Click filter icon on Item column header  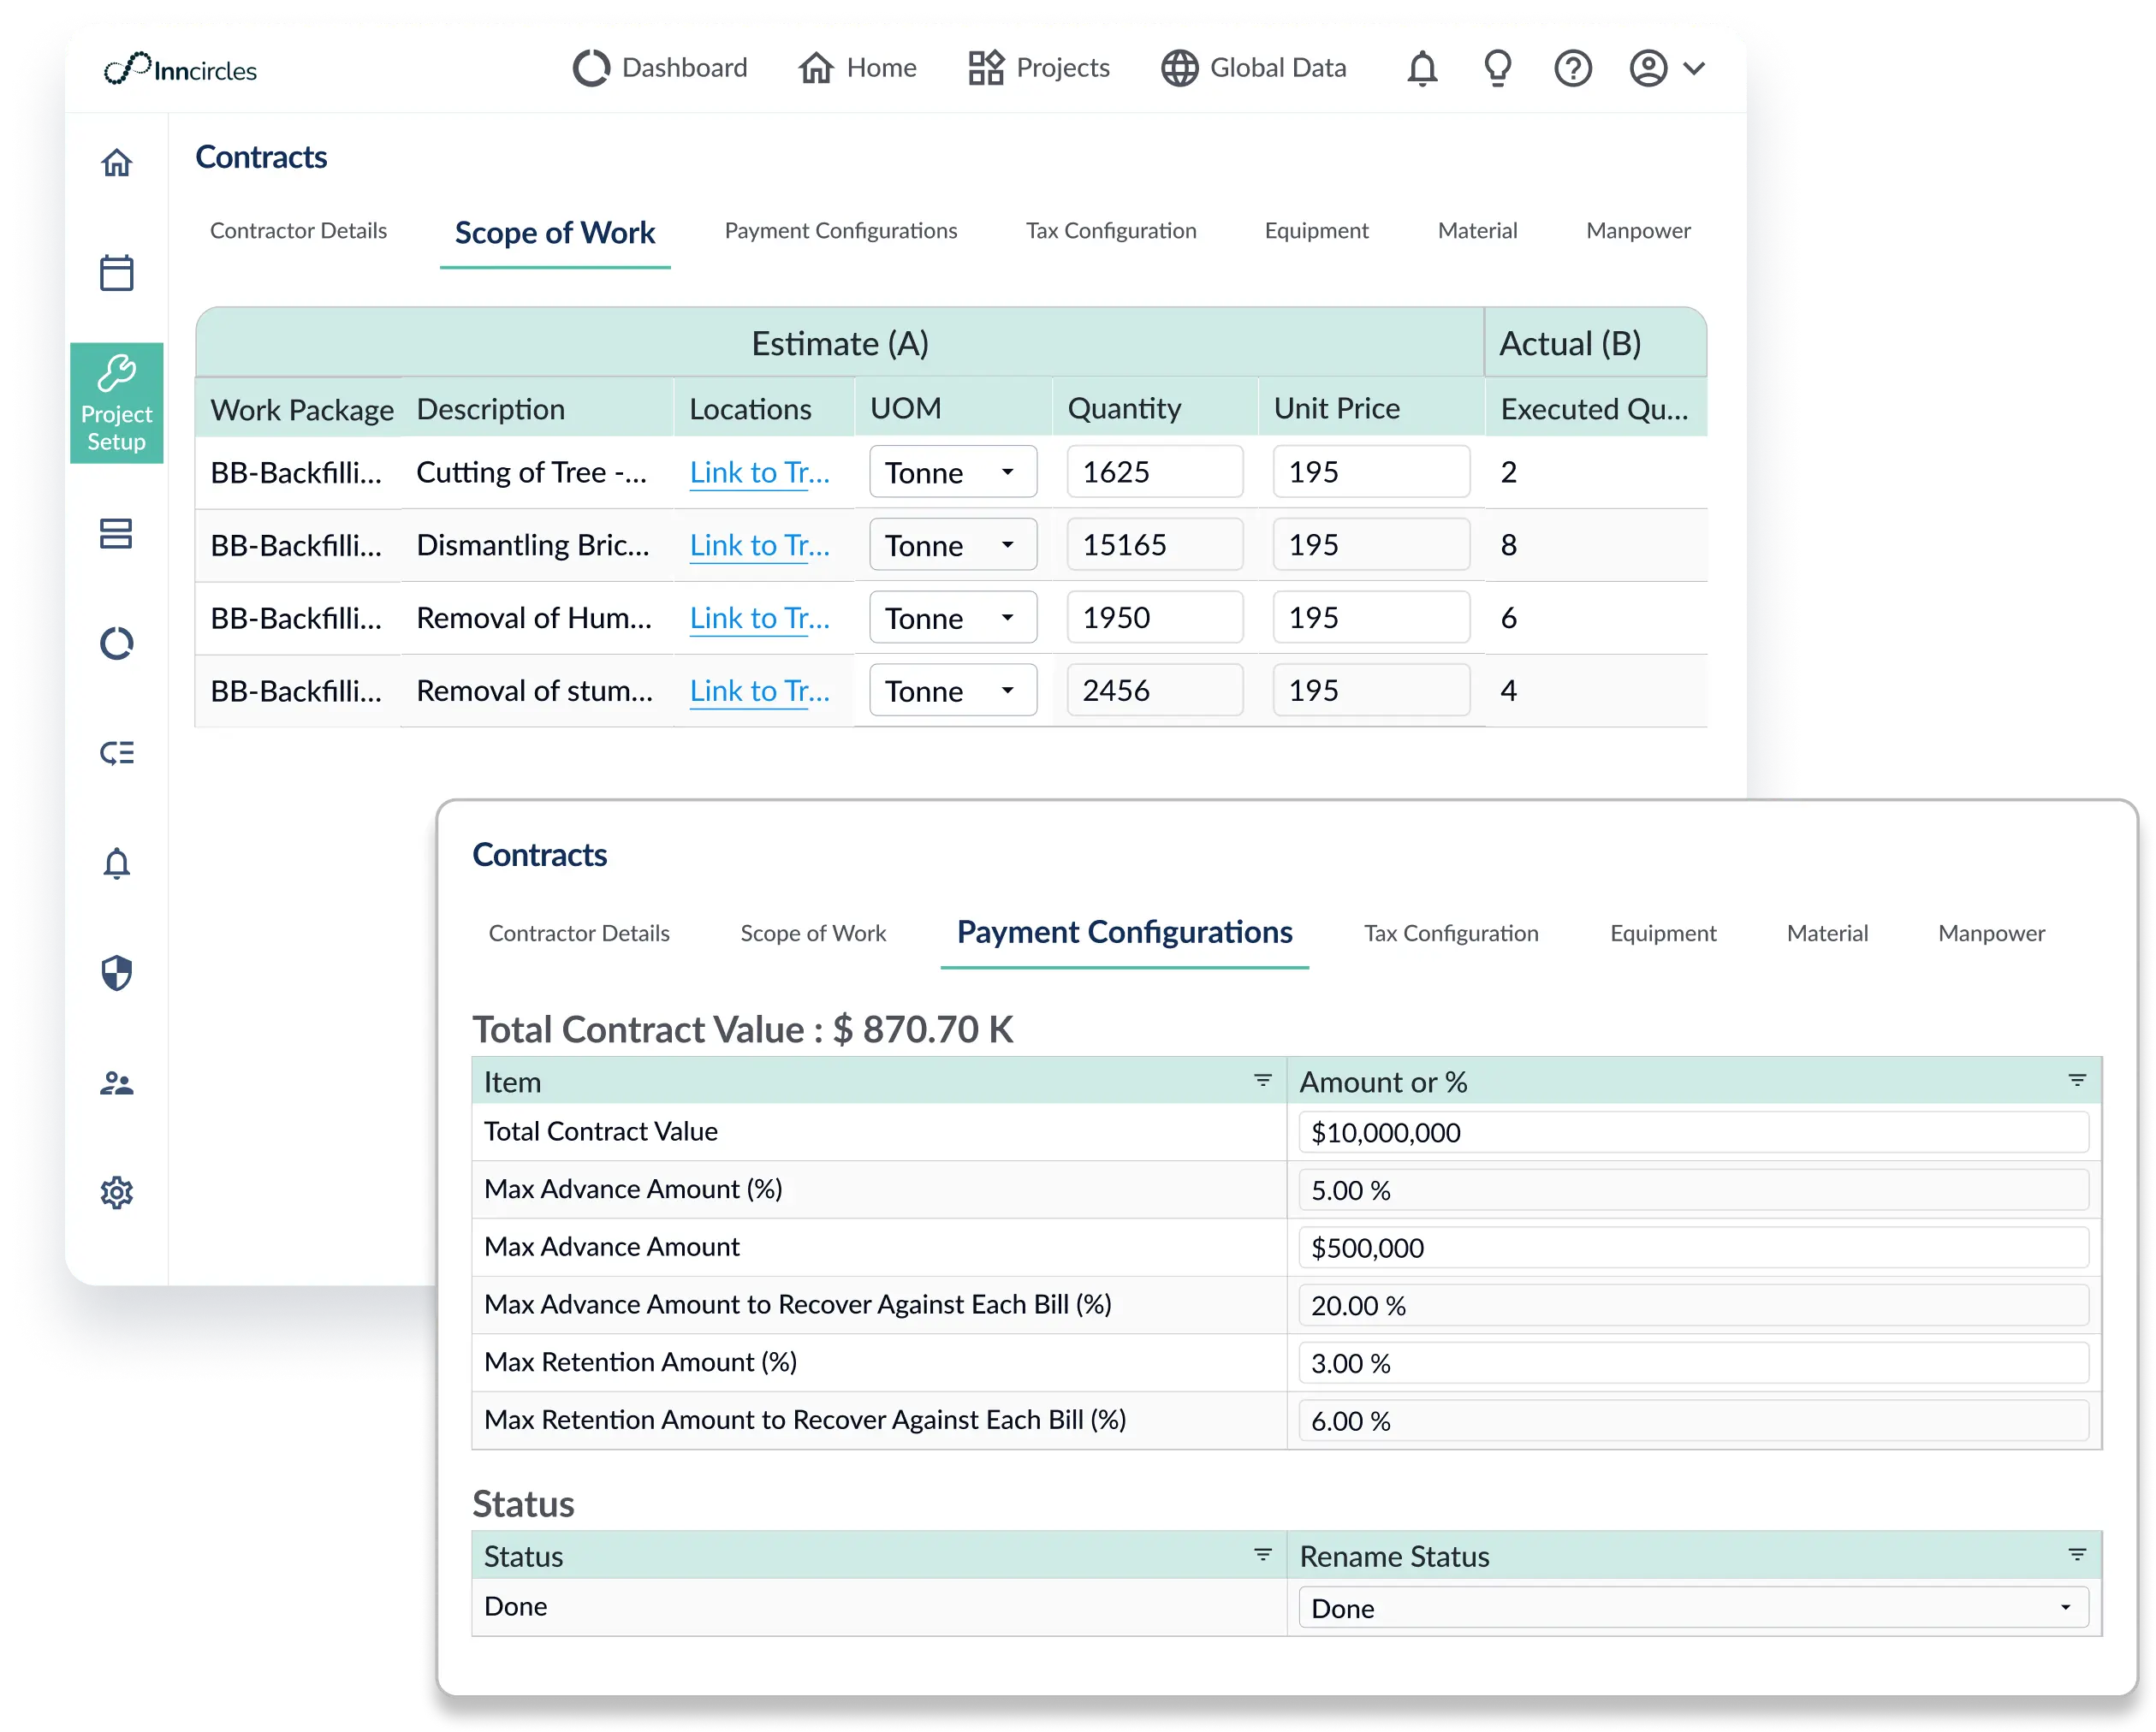pyautogui.click(x=1262, y=1081)
